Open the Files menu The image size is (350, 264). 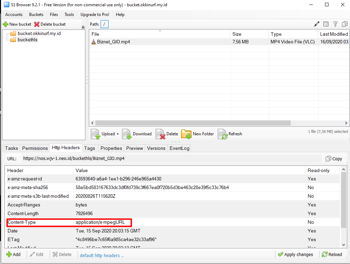54,15
